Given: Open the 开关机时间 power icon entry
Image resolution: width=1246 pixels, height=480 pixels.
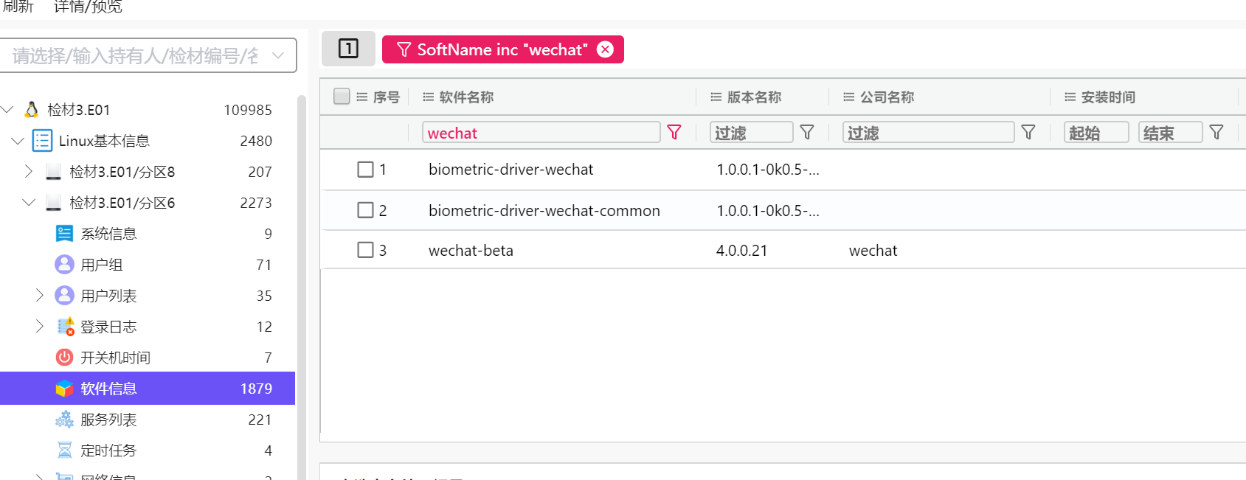Looking at the screenshot, I should 65,358.
